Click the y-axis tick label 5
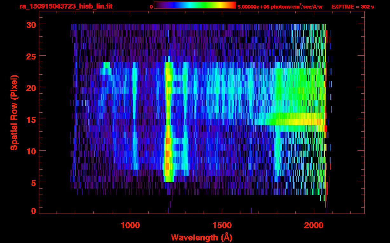 33,183
